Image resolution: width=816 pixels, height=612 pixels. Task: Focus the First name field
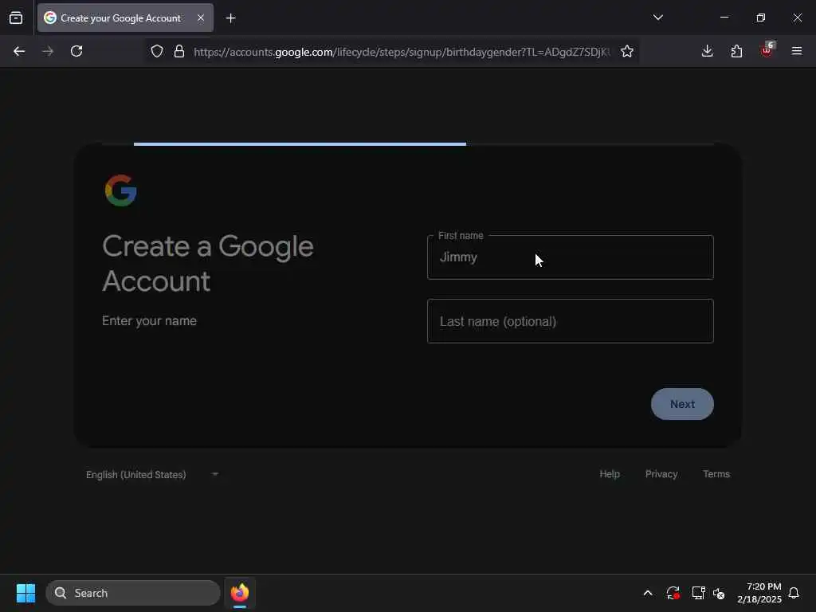point(570,257)
